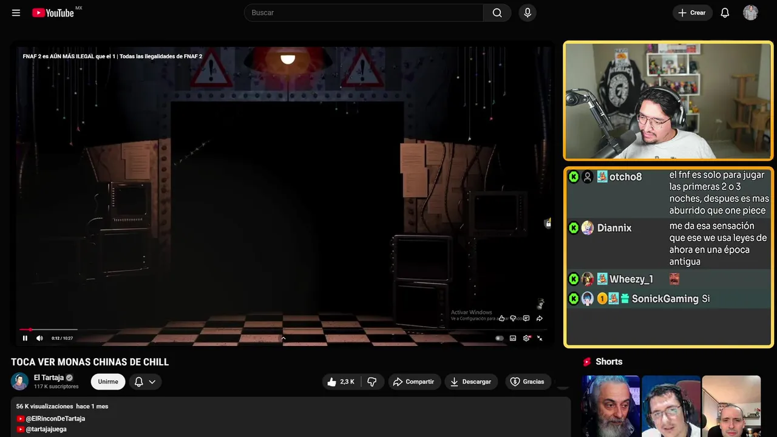
Task: Open the first Shorts thumbnail with bearded man
Action: (x=611, y=406)
